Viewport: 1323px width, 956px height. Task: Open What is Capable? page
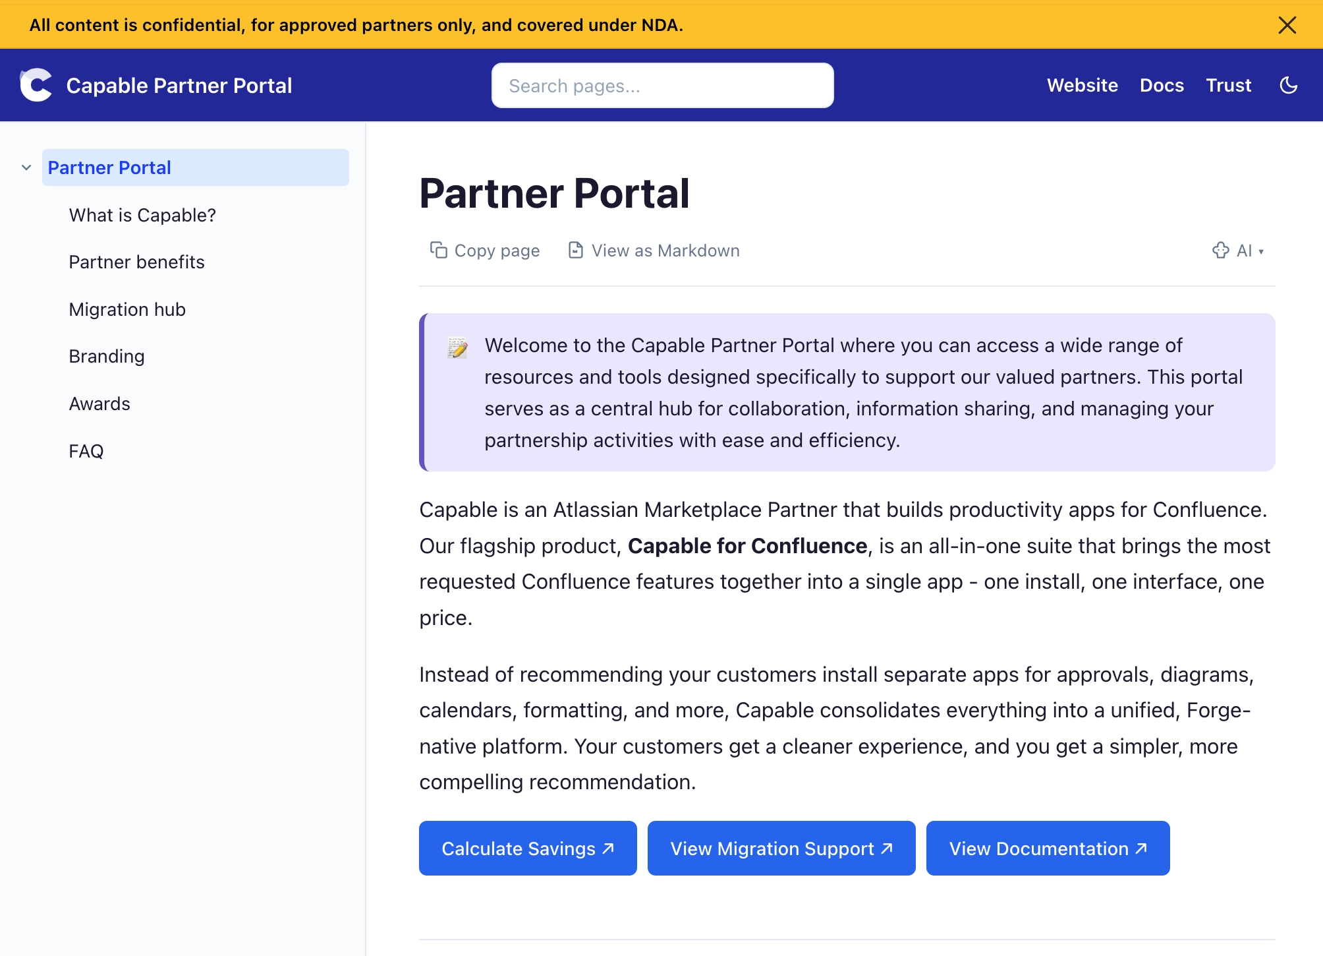[x=142, y=215]
